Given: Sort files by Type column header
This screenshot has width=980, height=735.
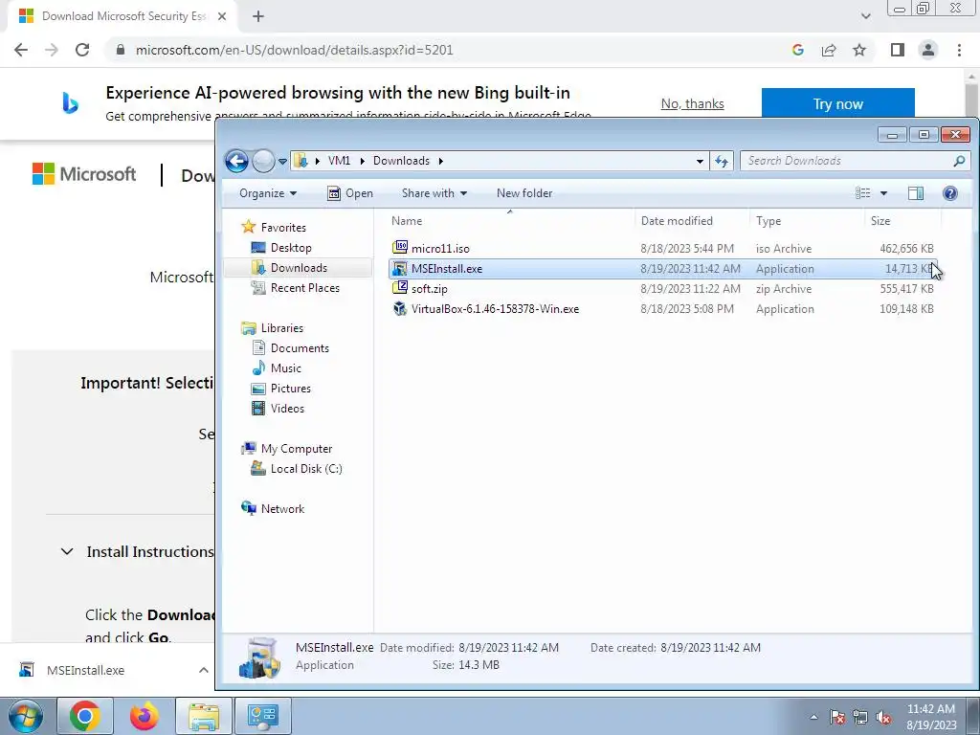Looking at the screenshot, I should (x=807, y=221).
